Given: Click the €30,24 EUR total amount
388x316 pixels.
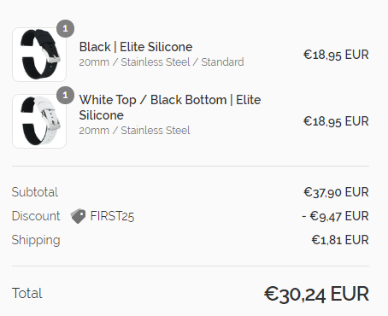Looking at the screenshot, I should tap(316, 294).
